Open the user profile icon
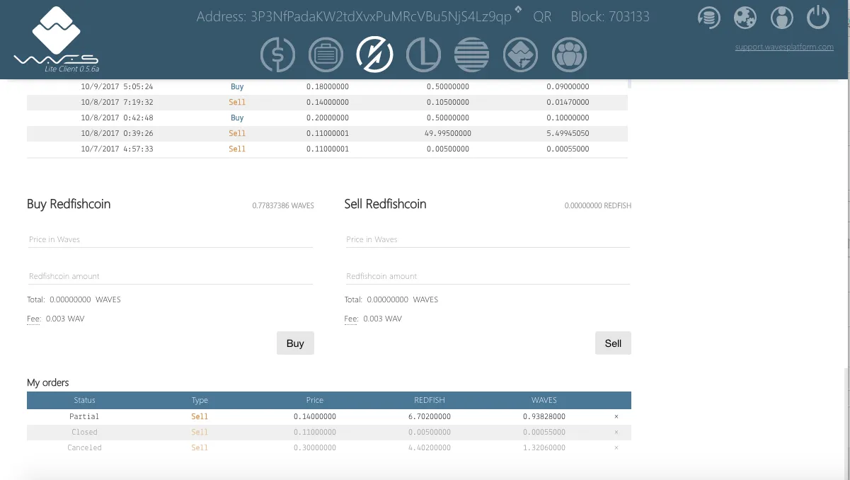 point(782,18)
